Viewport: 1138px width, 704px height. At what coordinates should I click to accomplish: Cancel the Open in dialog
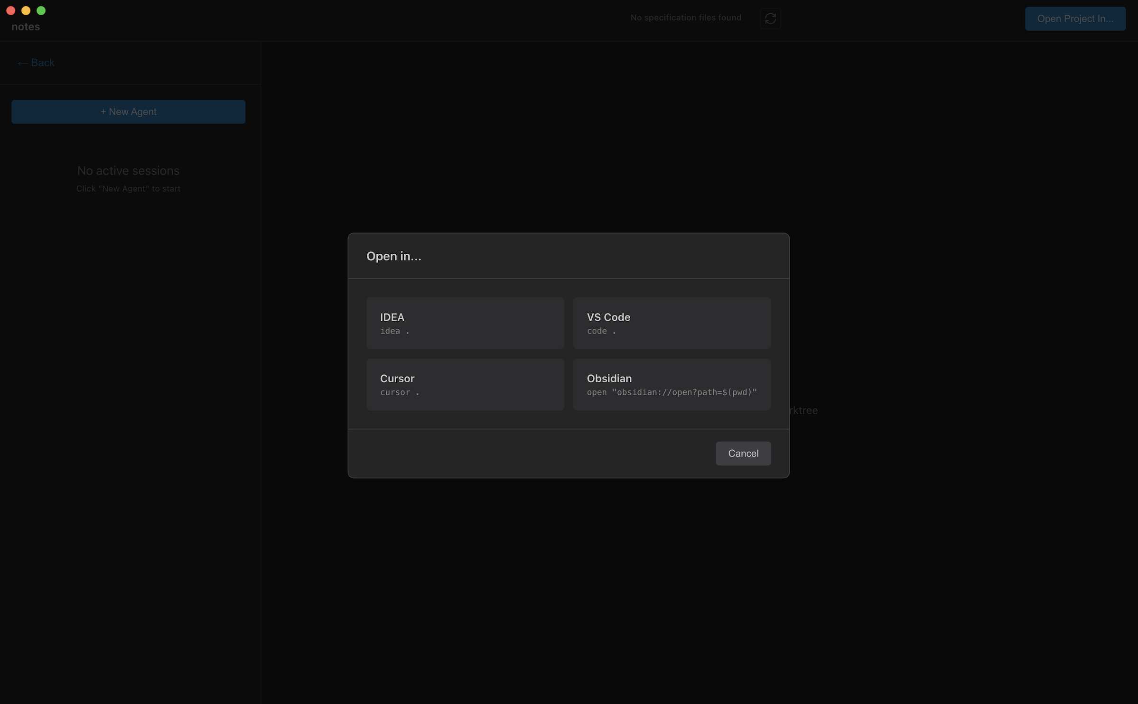(743, 454)
